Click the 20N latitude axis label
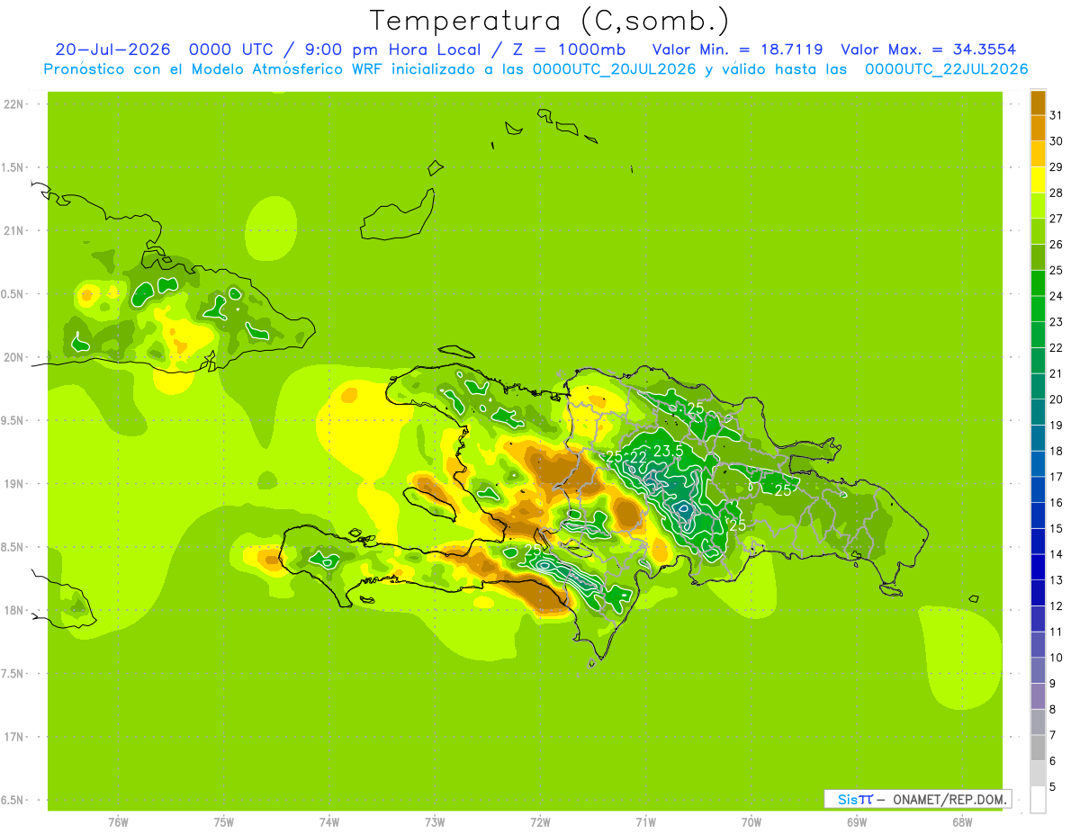Image resolution: width=1080 pixels, height=834 pixels. click(13, 357)
